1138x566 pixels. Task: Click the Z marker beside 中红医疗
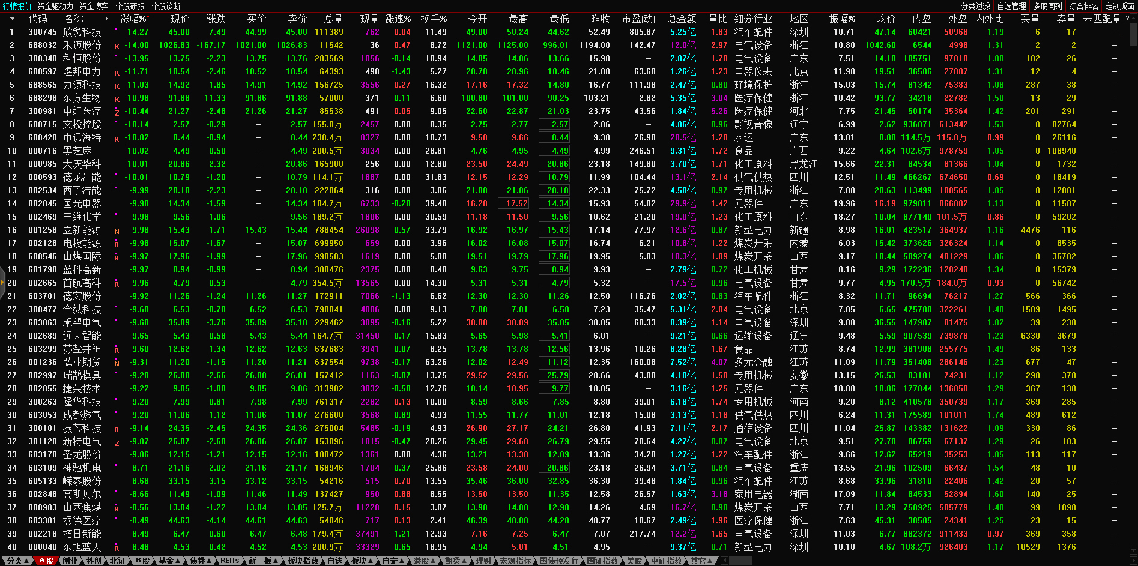click(x=117, y=112)
